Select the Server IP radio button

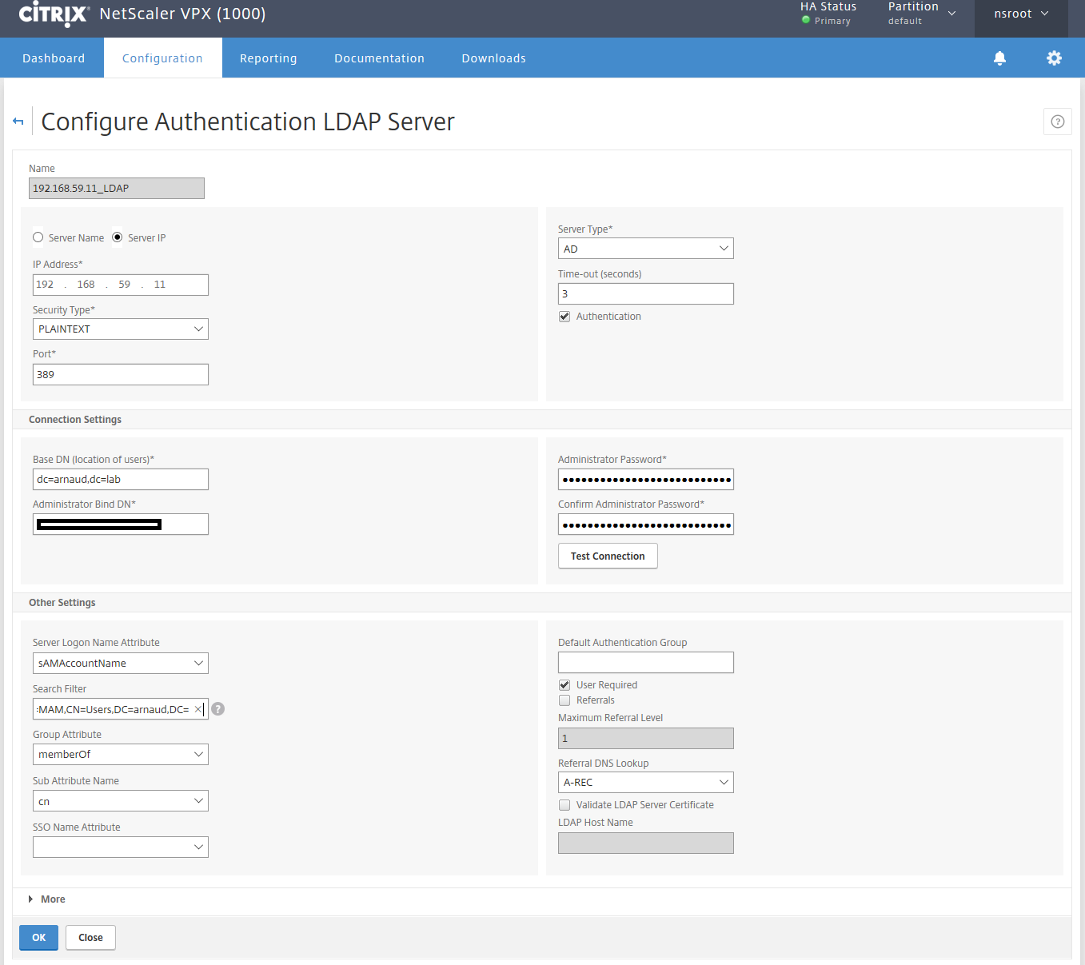pyautogui.click(x=118, y=237)
